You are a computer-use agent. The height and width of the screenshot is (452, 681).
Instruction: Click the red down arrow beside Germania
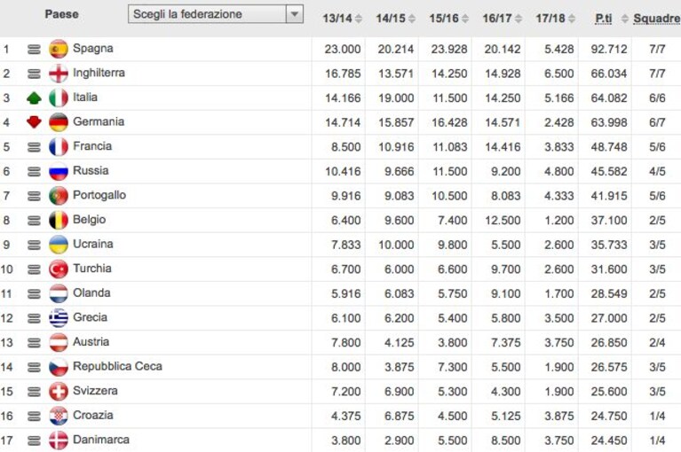click(34, 122)
